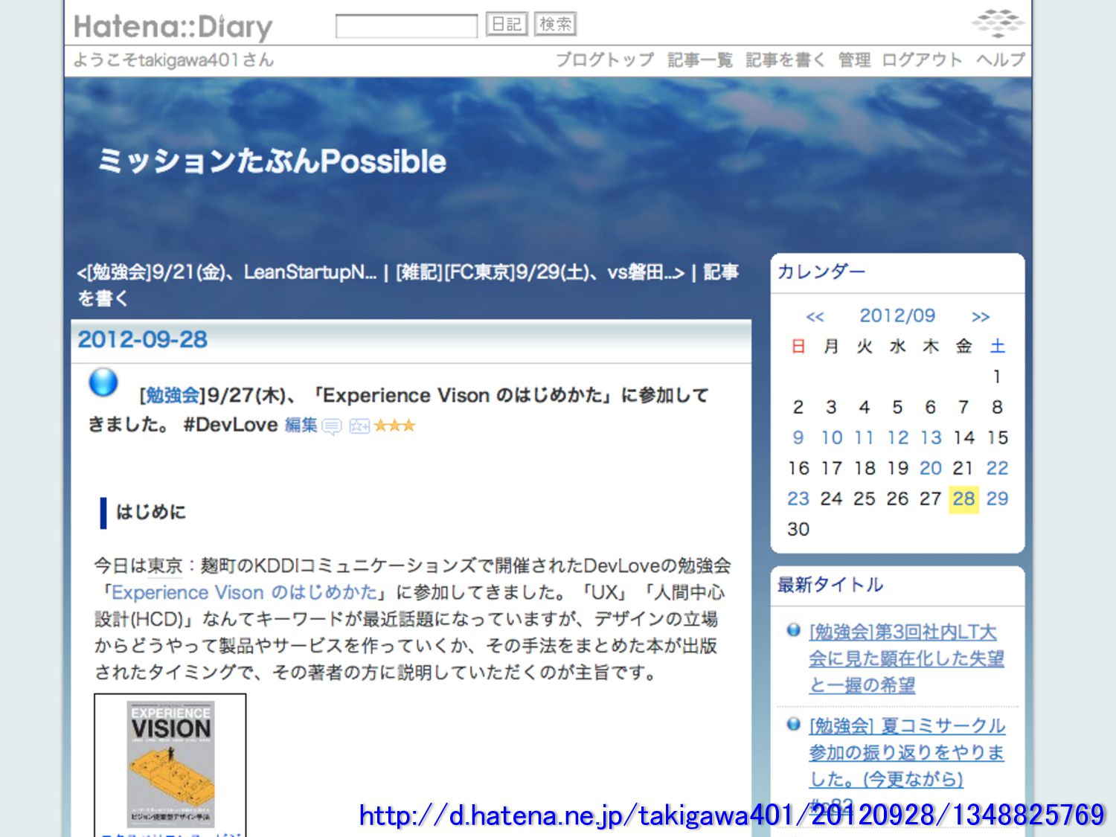Select day 10 in the calendar
The image size is (1116, 837).
[x=832, y=437]
